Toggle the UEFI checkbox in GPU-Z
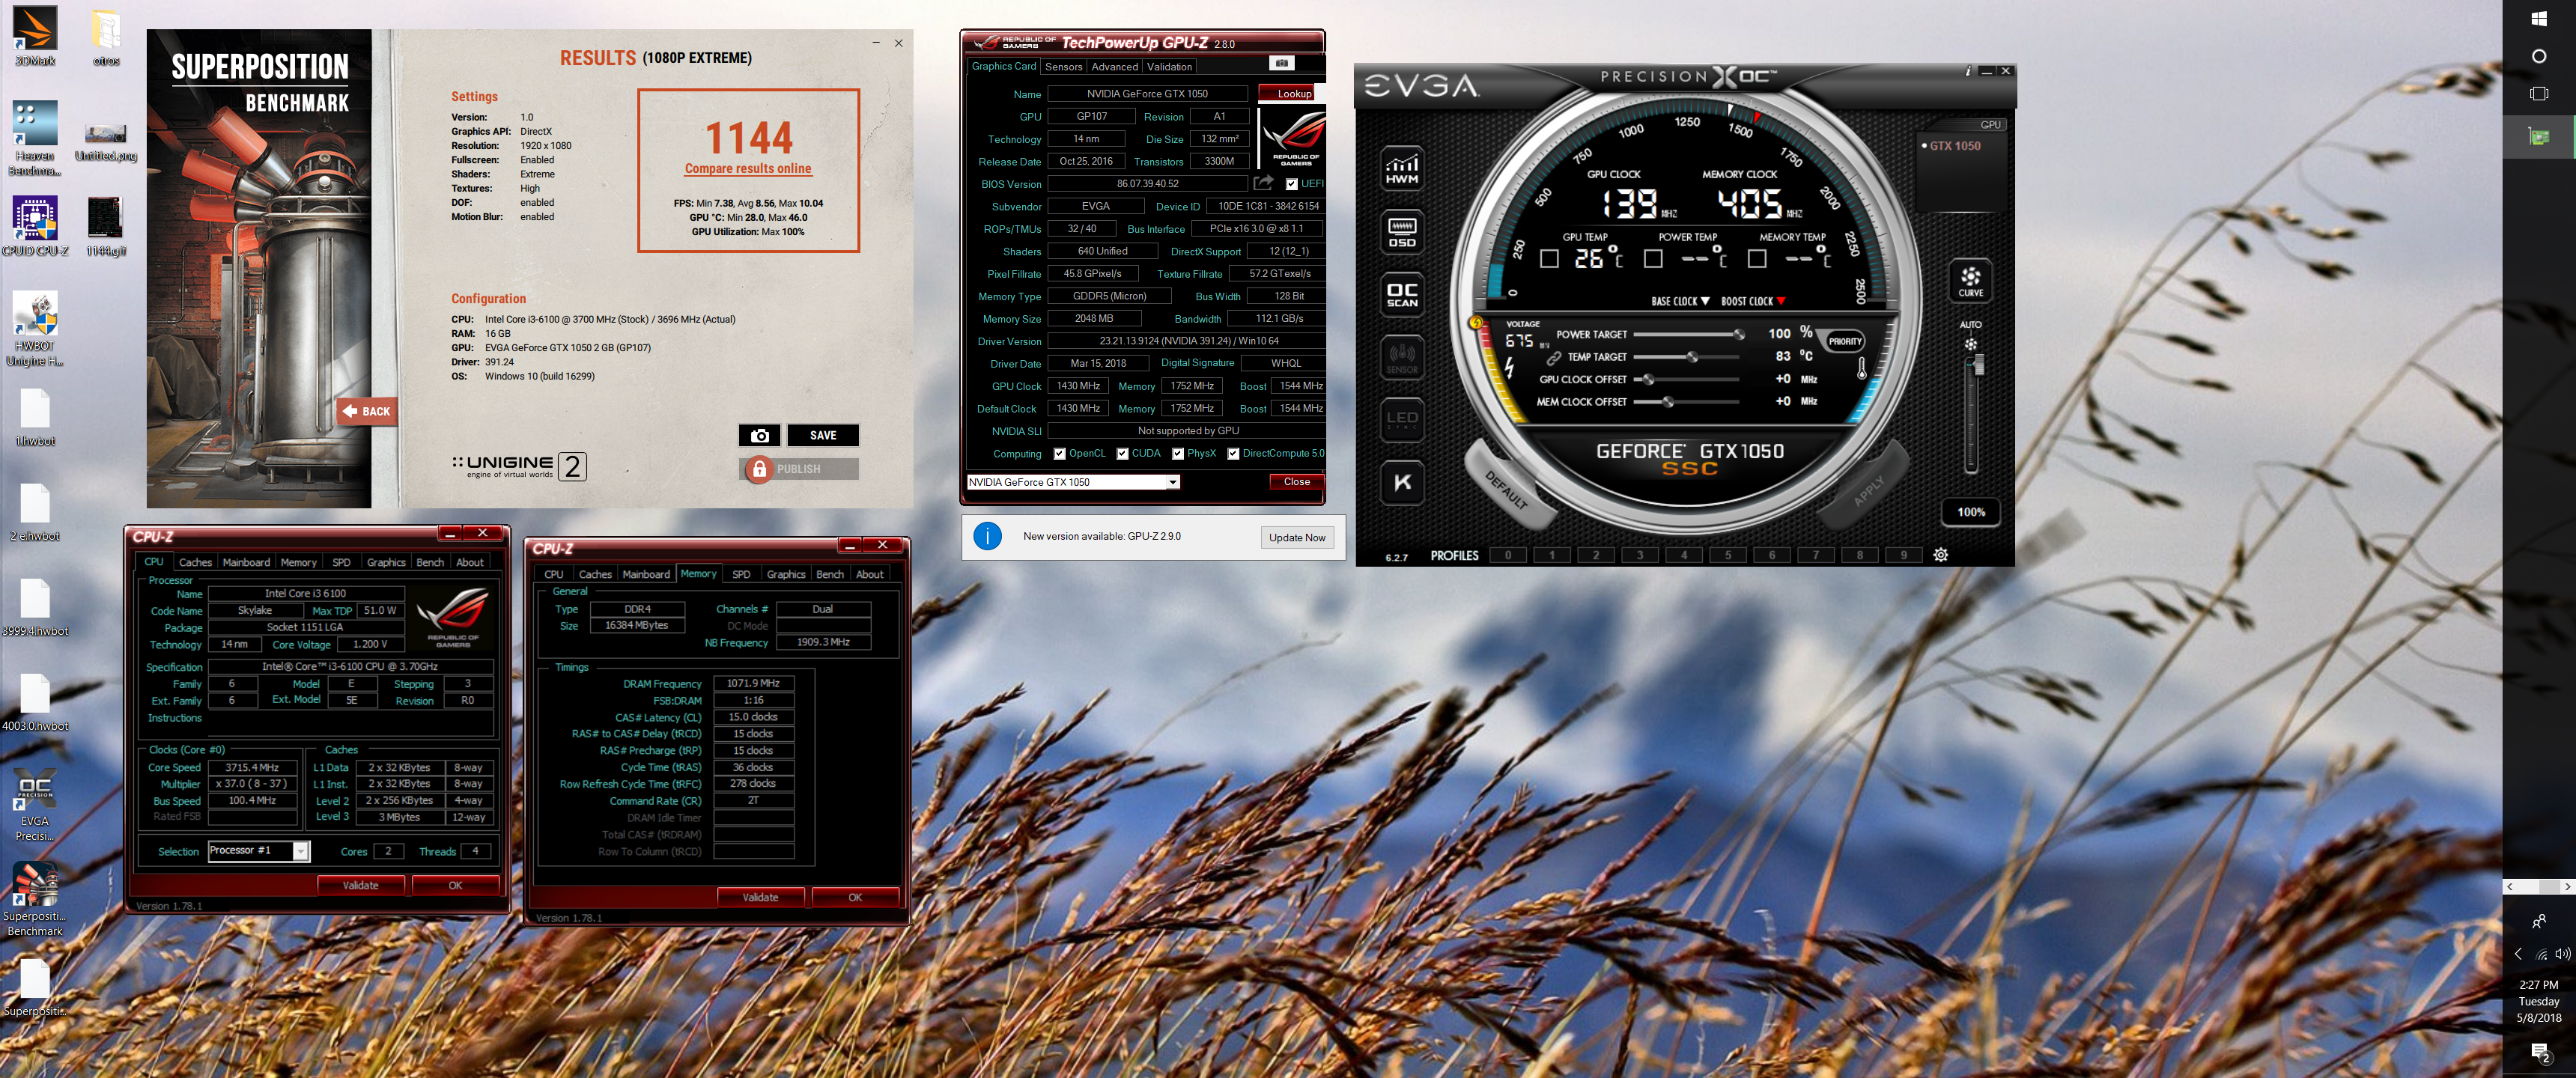 coord(1291,184)
